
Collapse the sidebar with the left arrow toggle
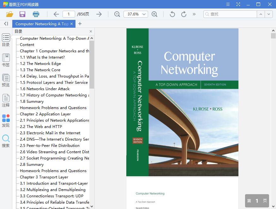(x=6, y=24)
